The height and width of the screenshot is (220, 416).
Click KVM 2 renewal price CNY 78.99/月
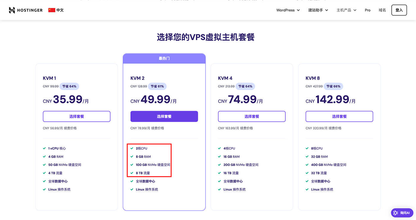click(x=147, y=128)
